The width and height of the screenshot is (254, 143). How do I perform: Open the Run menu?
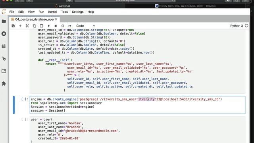click(41, 12)
